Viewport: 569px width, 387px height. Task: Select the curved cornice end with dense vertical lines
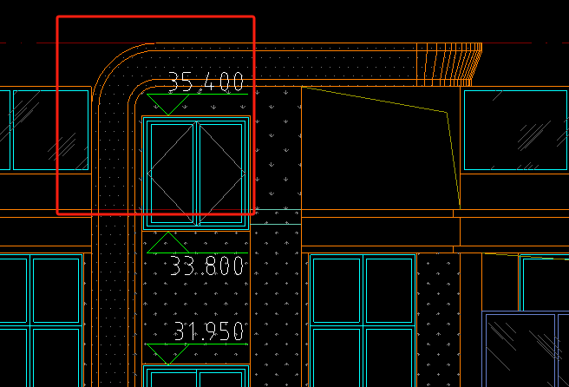click(x=449, y=64)
